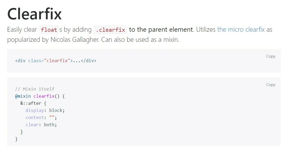
Task: Click the closing '</div>' tag in the snippet
Action: 88,61
